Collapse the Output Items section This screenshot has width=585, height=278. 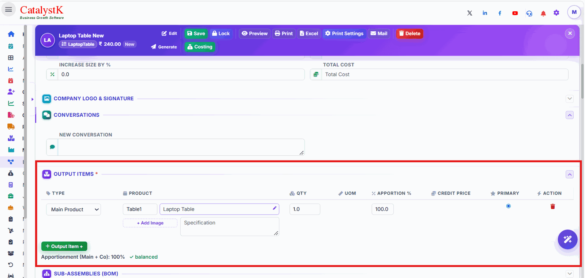click(x=570, y=174)
